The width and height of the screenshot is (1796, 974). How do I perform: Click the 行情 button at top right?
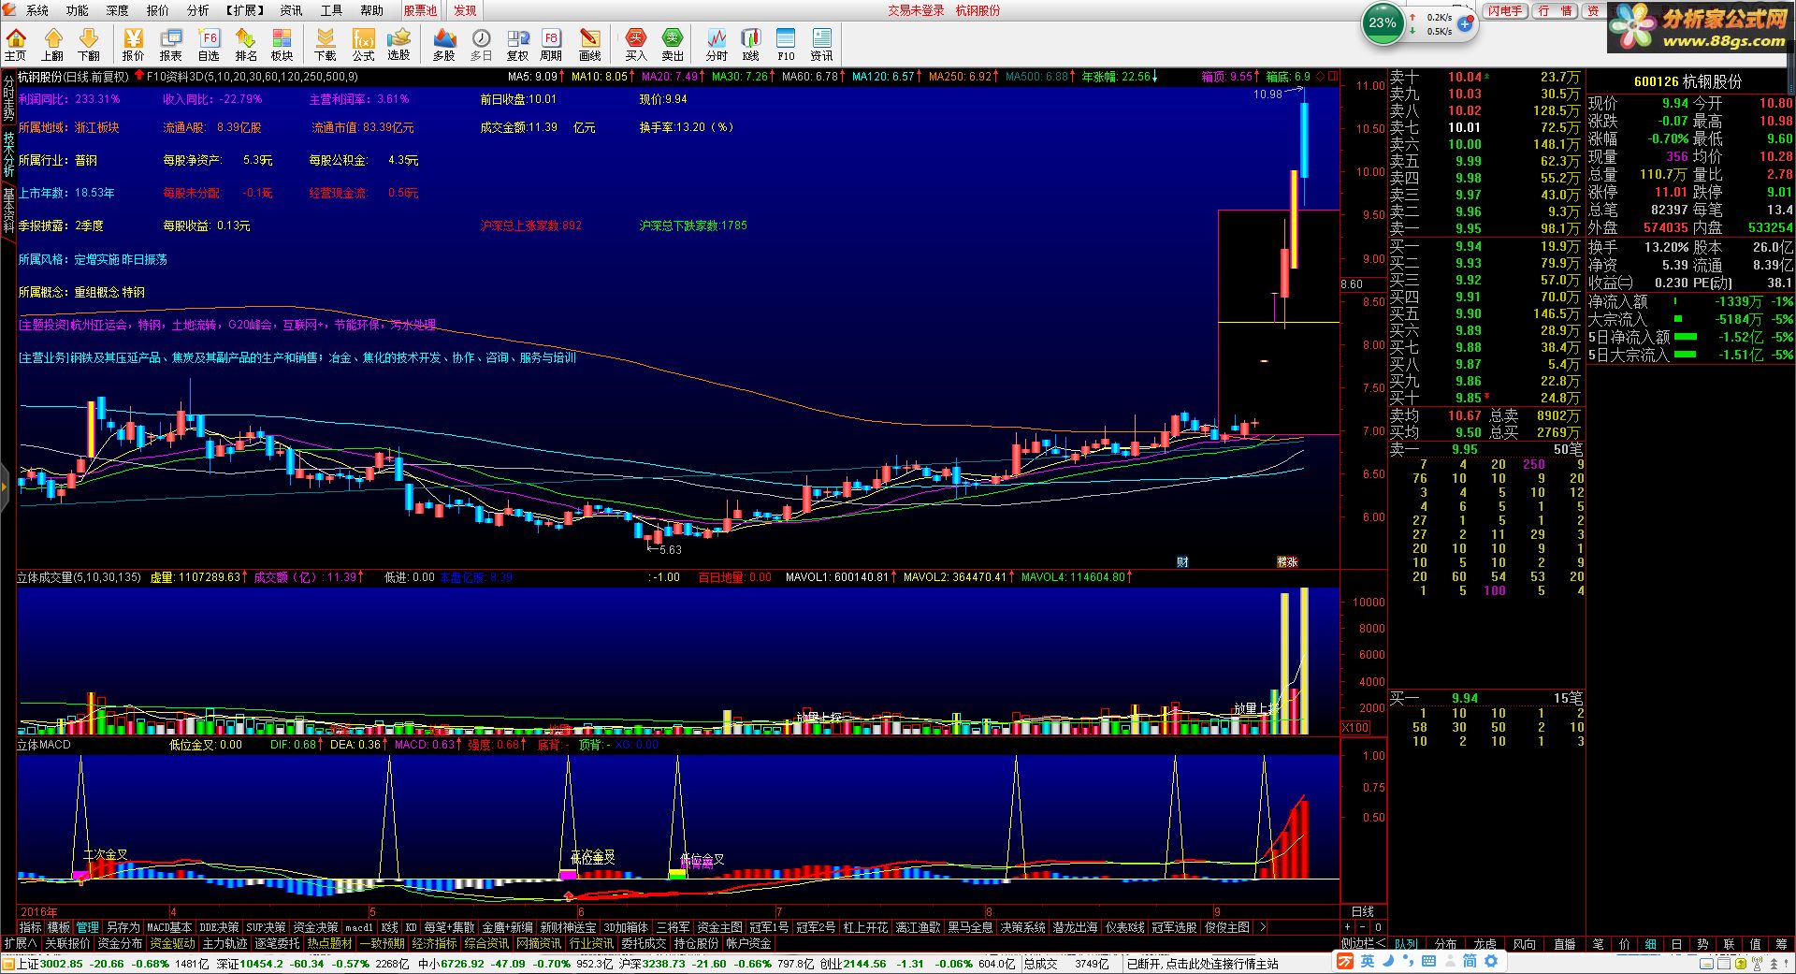coord(1556,10)
